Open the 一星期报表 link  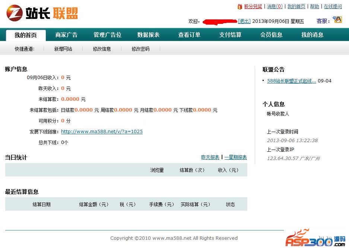click(235, 157)
